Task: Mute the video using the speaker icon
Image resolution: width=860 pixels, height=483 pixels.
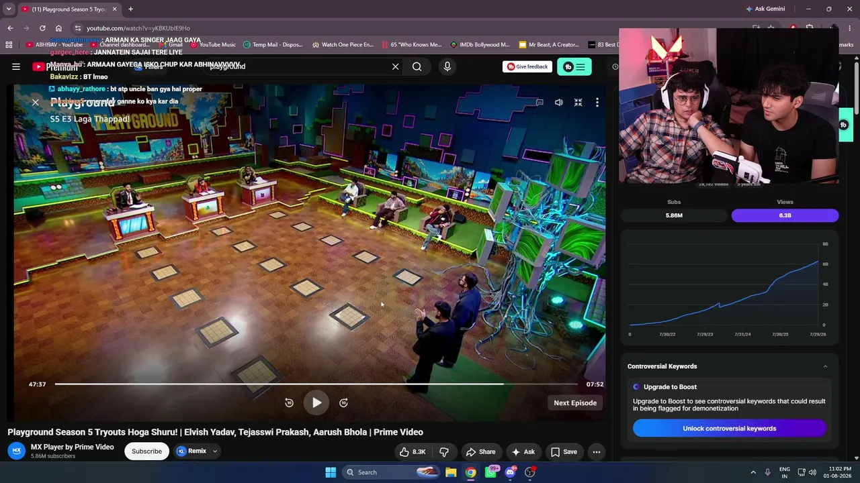Action: pyautogui.click(x=558, y=103)
